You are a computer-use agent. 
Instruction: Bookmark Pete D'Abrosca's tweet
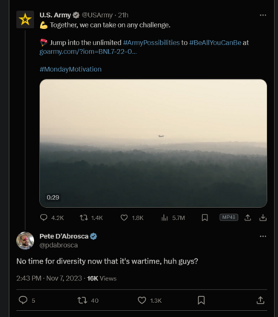201,301
